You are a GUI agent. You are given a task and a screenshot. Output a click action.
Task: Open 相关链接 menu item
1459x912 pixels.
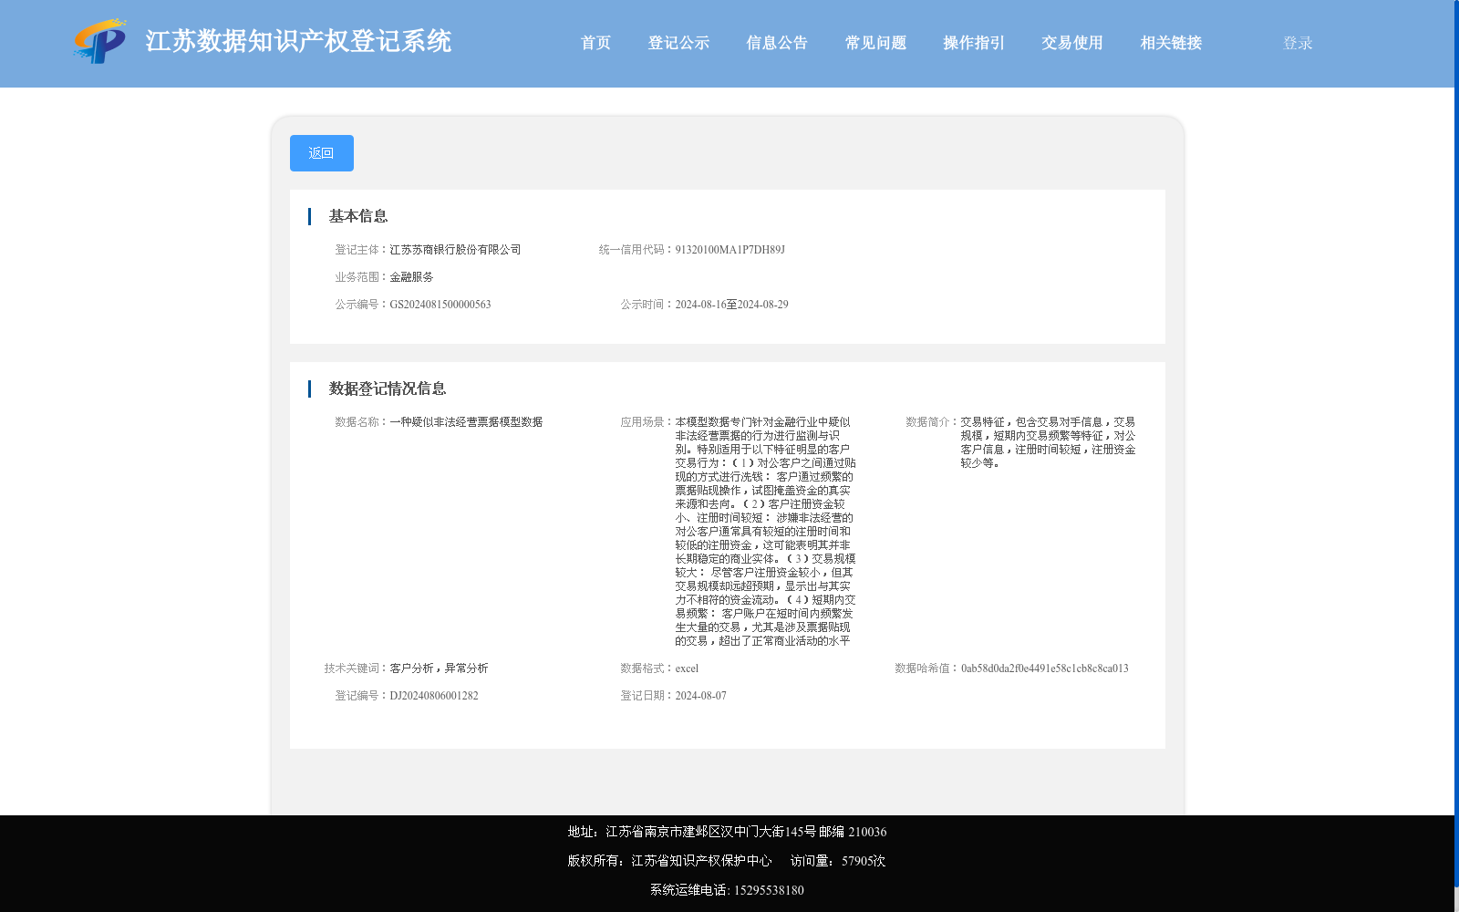click(x=1171, y=43)
